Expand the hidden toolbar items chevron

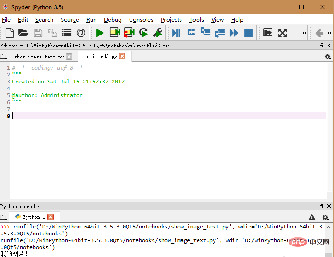305,33
